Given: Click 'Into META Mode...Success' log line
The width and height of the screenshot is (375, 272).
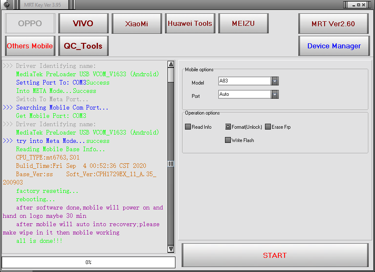Looking at the screenshot, I should pos(56,91).
